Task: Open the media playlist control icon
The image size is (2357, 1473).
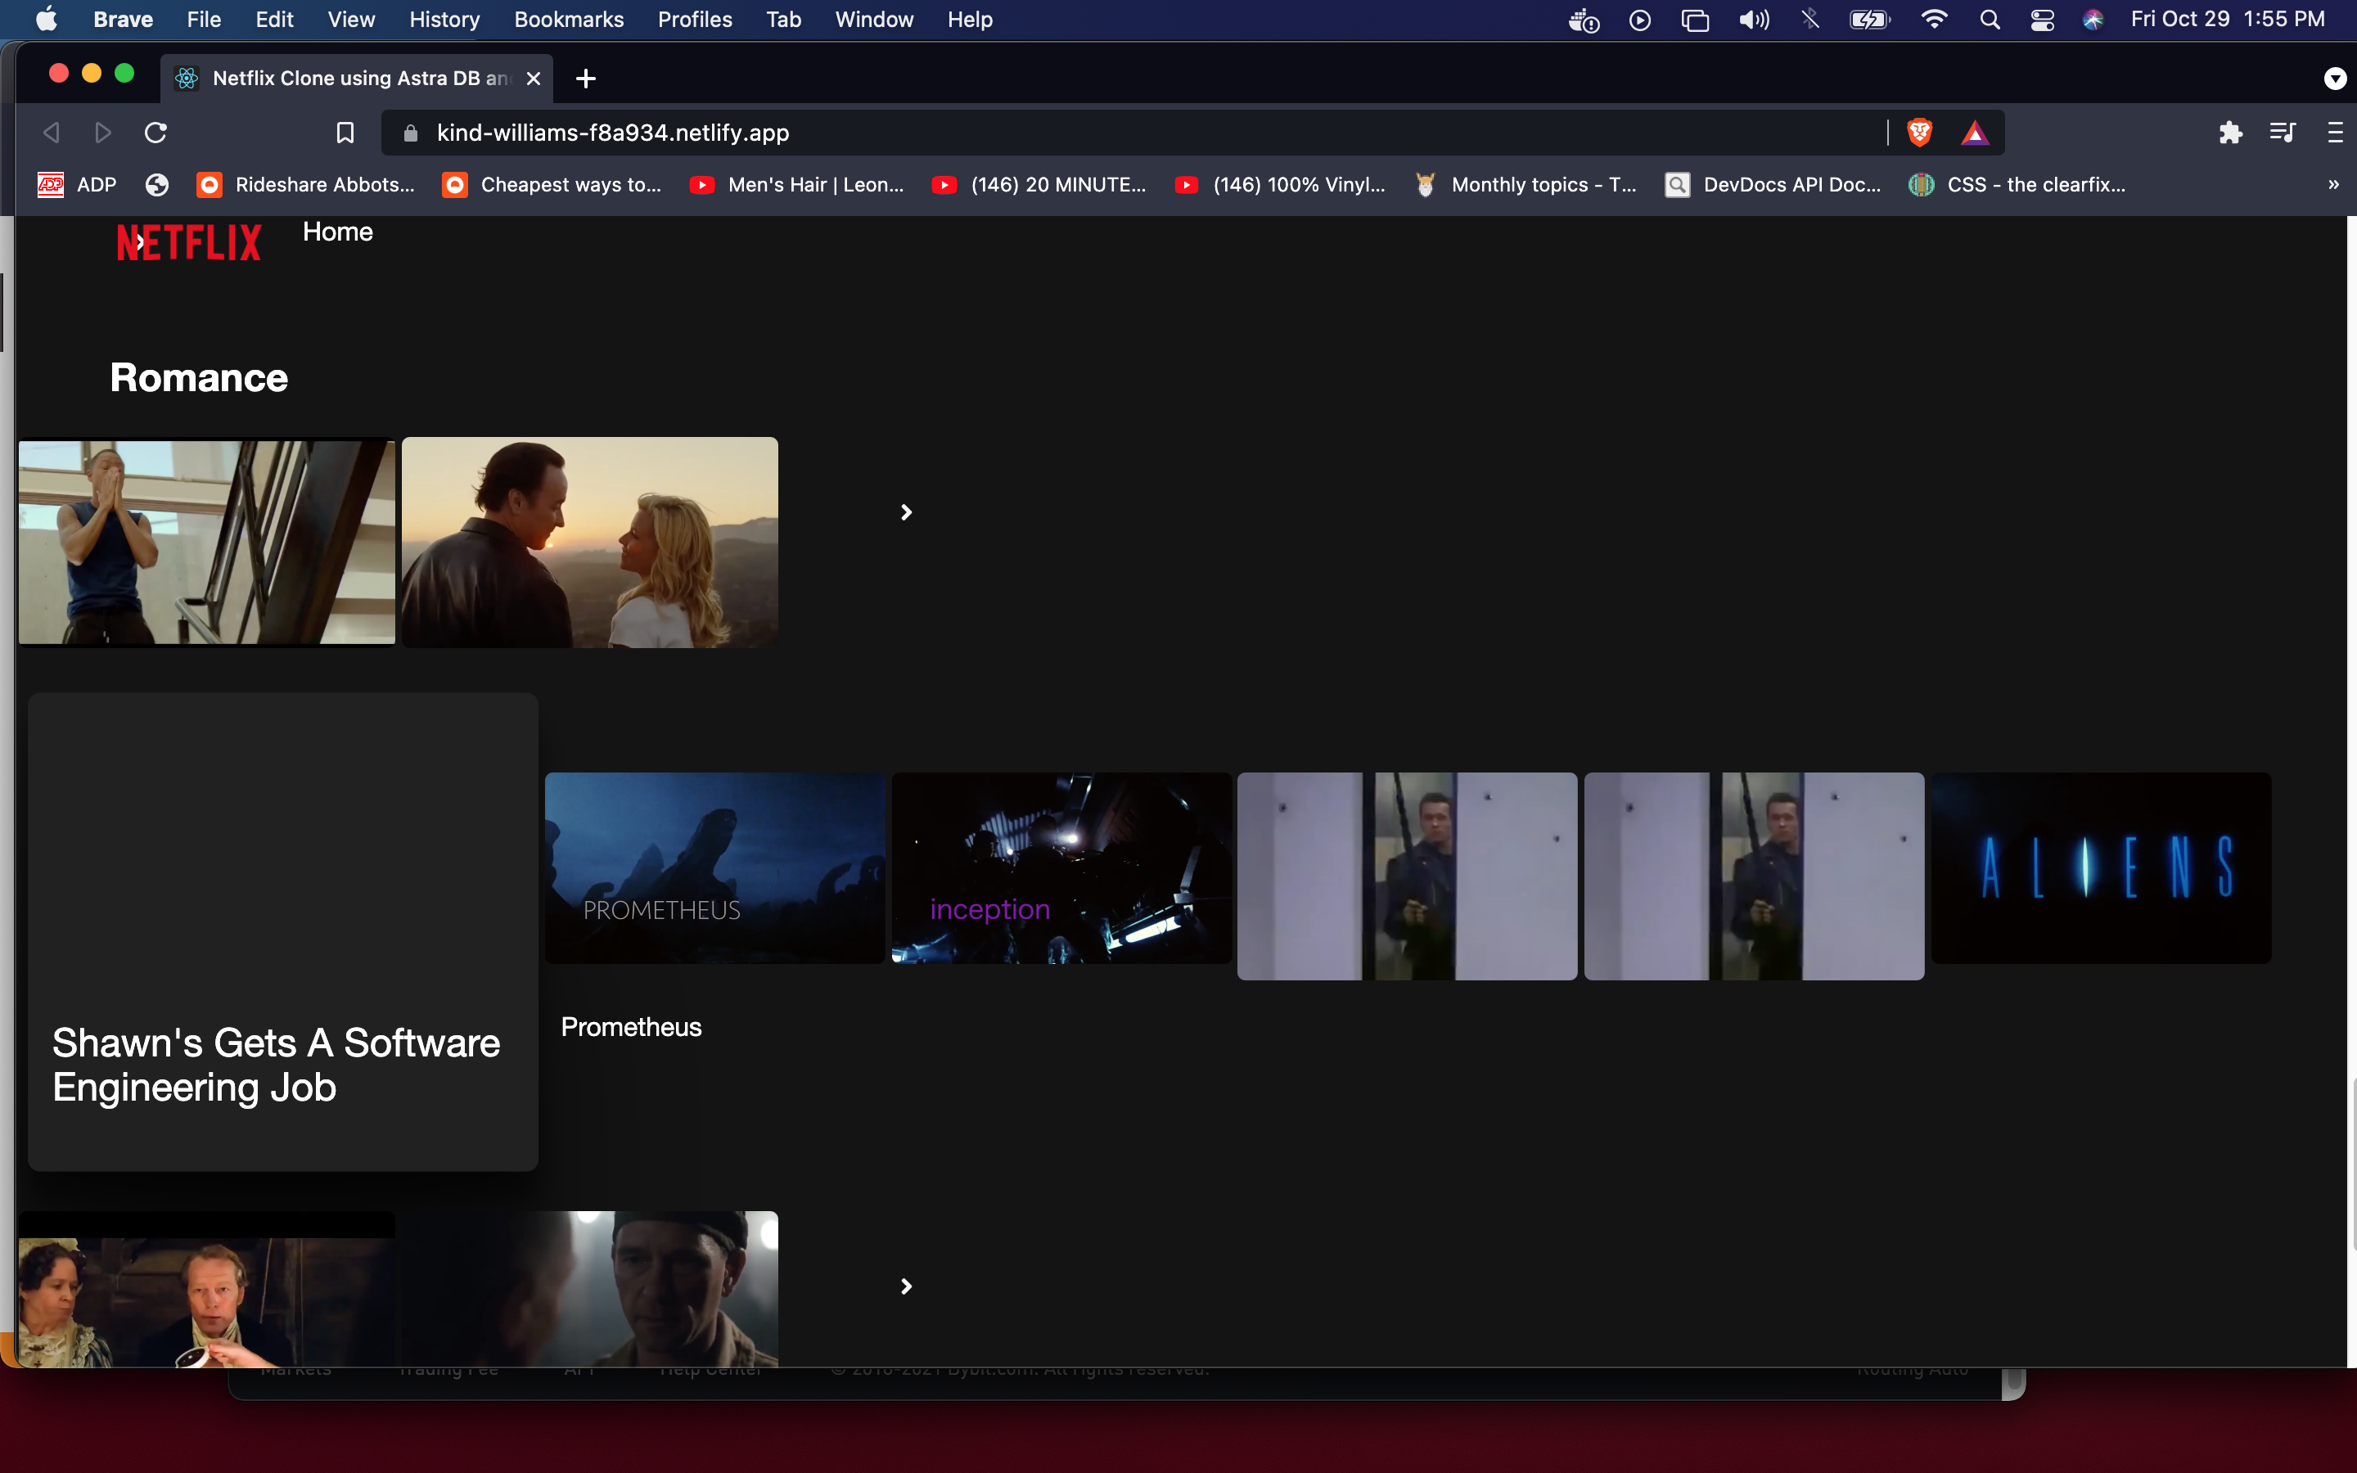Action: point(2283,133)
